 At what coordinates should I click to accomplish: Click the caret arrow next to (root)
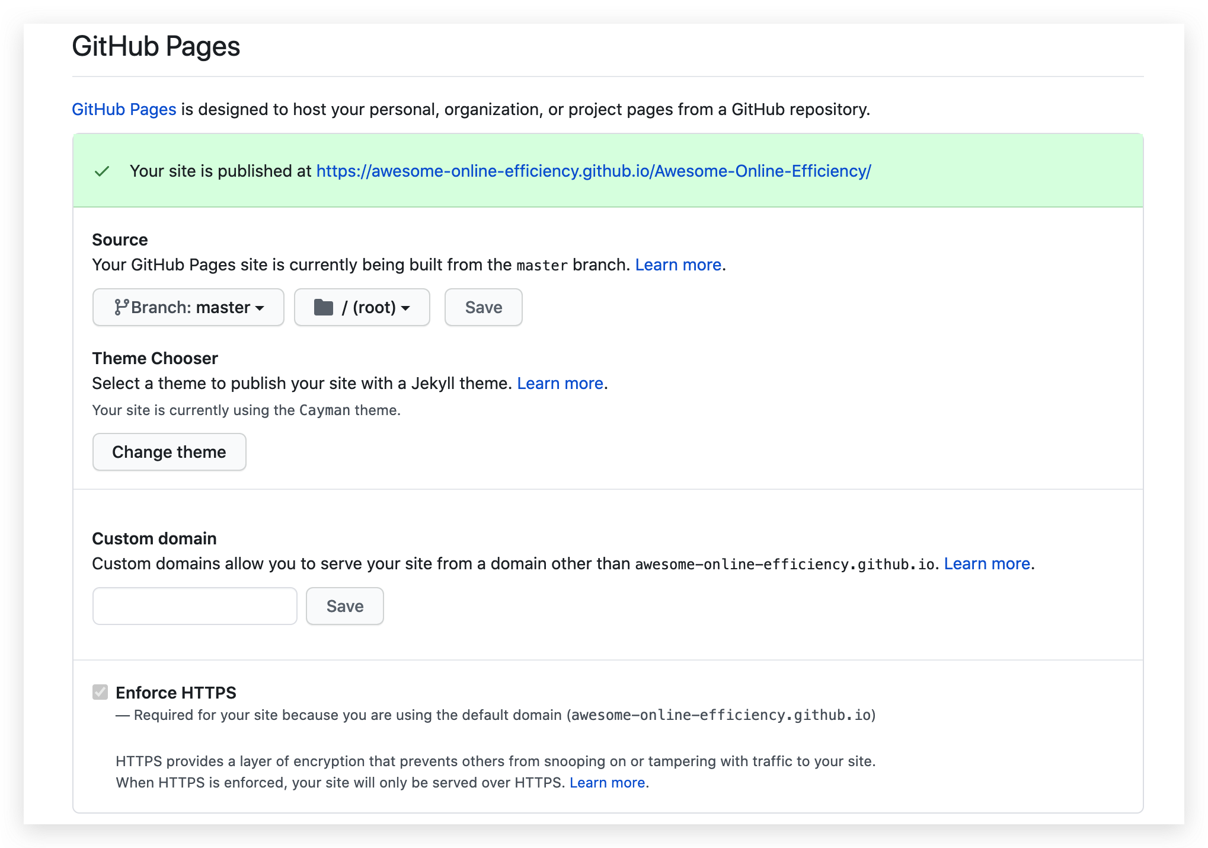(405, 308)
